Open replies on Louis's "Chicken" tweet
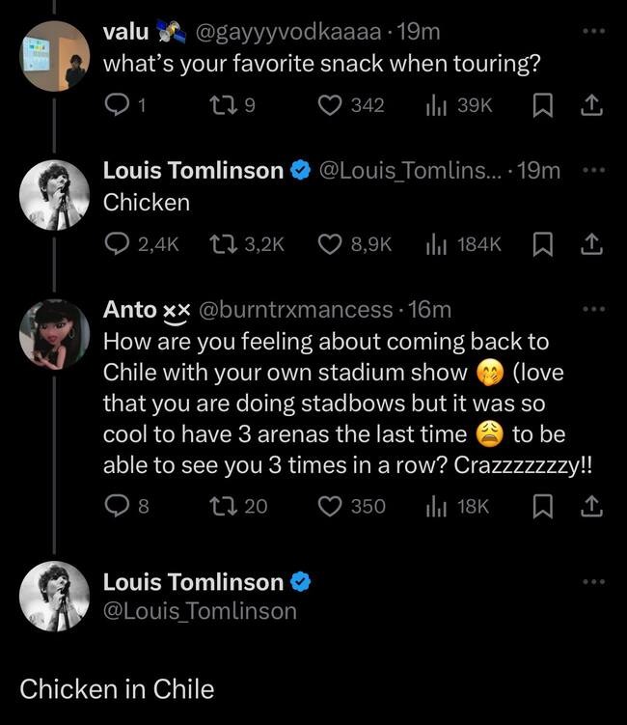Viewport: 627px width, 725px height. [x=116, y=244]
